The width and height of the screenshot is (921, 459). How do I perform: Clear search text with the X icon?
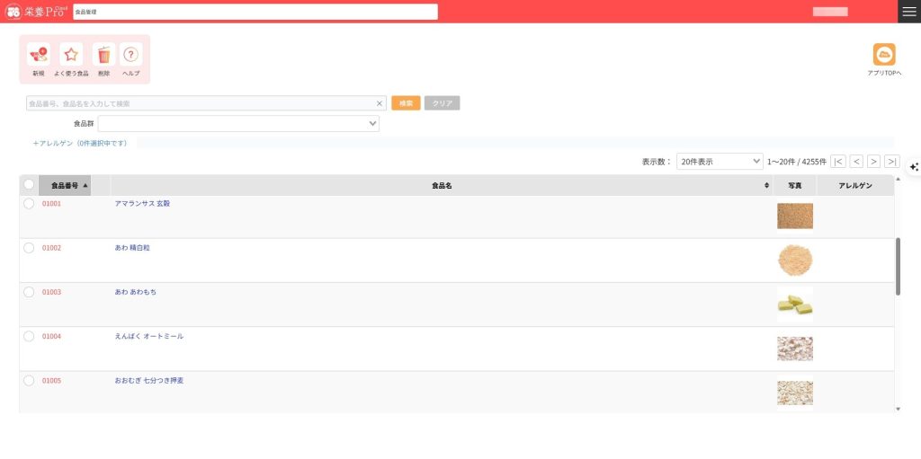[x=379, y=103]
